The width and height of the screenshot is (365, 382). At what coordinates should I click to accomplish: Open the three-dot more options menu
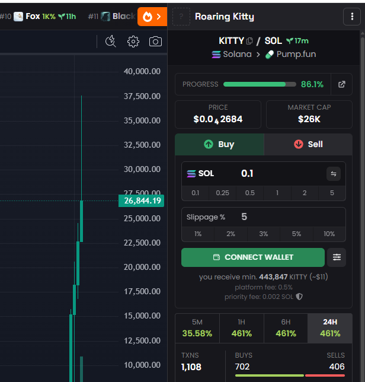click(x=352, y=17)
